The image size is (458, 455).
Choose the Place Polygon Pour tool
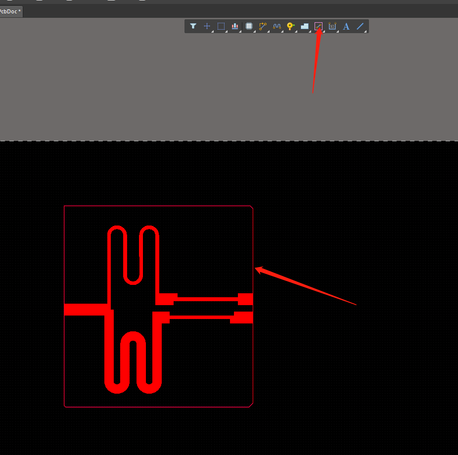pos(305,26)
